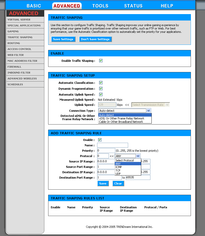Go to Inbound Filter sidebar page

(x=25, y=73)
